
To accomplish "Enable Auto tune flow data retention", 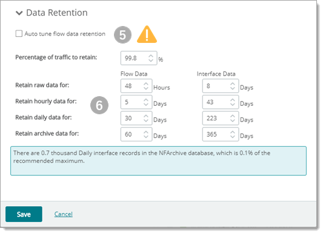I will tap(19, 33).
